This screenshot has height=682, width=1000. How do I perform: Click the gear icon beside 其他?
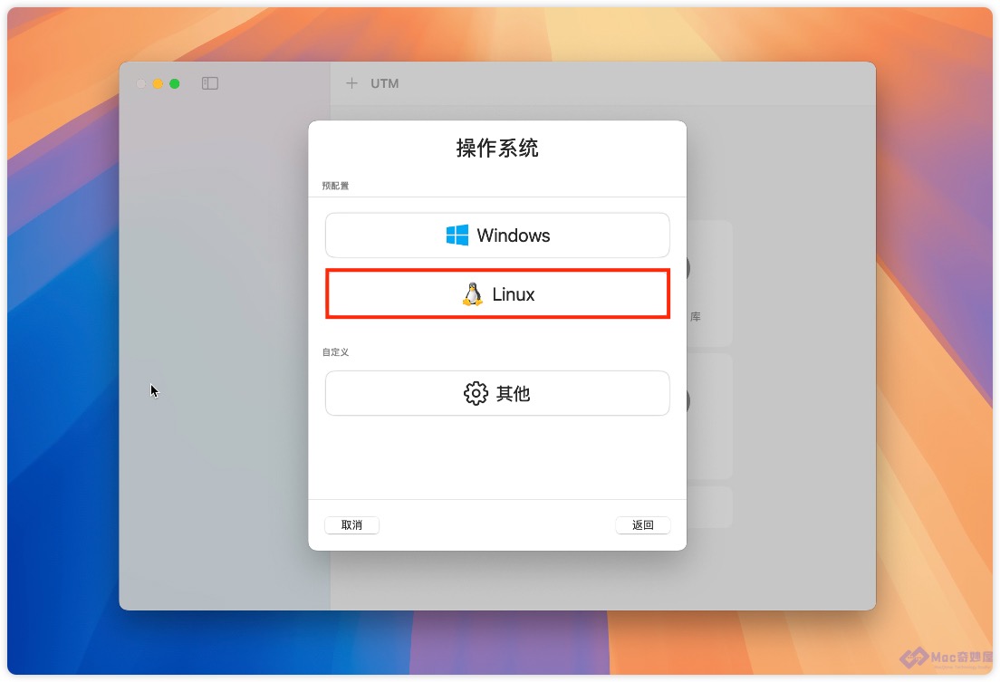476,394
